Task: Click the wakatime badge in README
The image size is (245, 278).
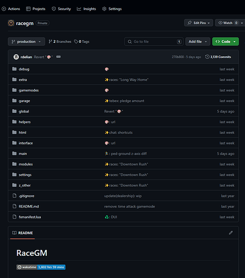Action: [41, 267]
